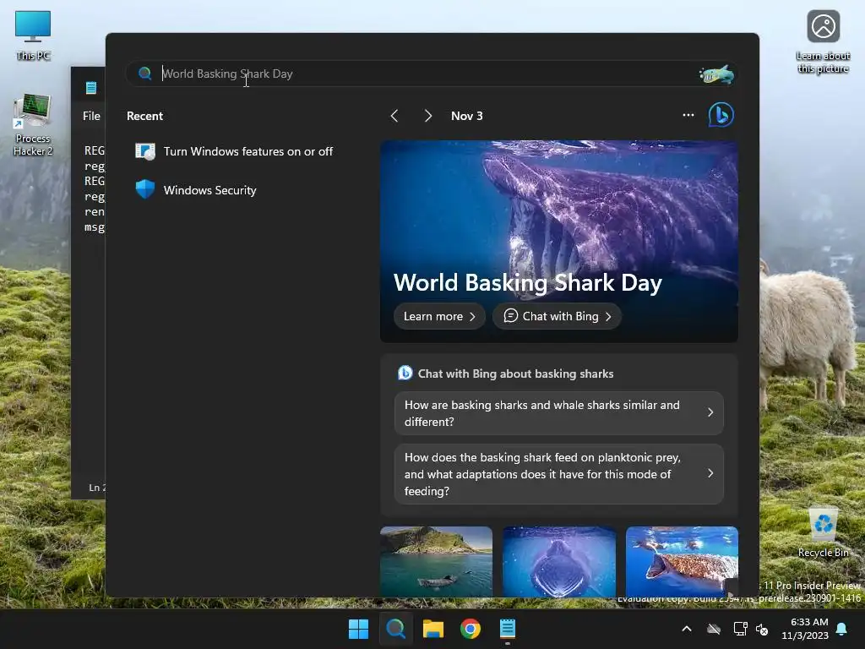Open the File menu in Notepad window
This screenshot has height=649, width=865.
[91, 116]
